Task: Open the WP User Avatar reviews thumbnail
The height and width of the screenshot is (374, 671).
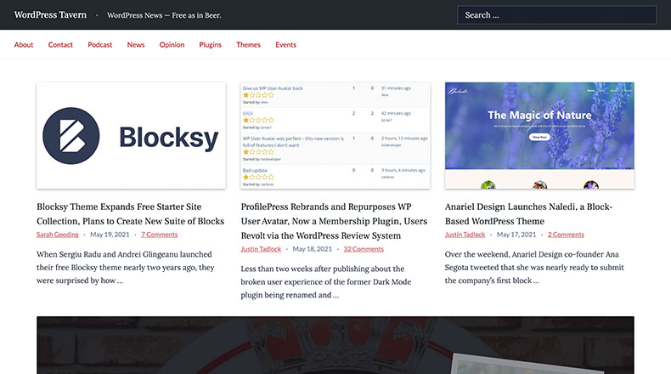Action: click(335, 135)
